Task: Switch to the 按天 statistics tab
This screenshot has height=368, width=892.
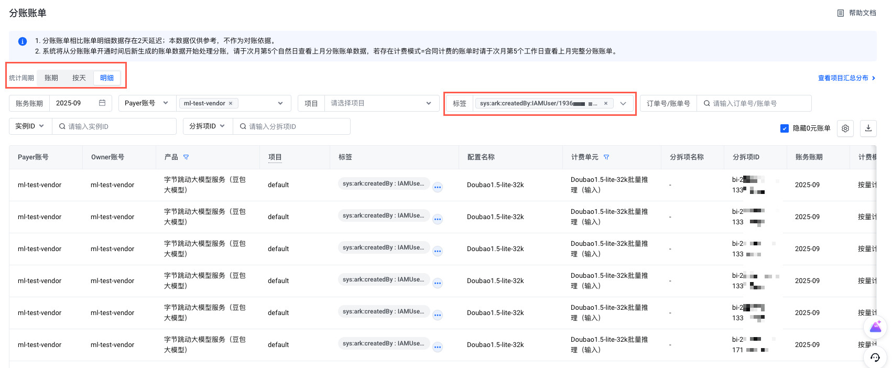Action: click(79, 78)
